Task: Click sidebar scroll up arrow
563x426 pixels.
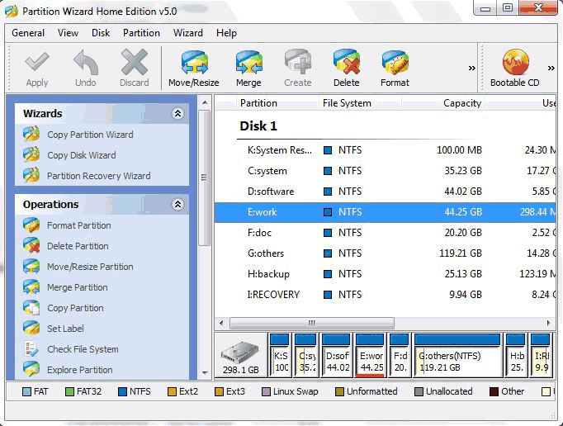Action: click(205, 102)
